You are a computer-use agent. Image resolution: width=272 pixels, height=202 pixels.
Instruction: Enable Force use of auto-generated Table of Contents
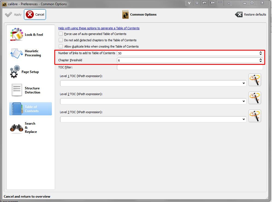(x=61, y=34)
